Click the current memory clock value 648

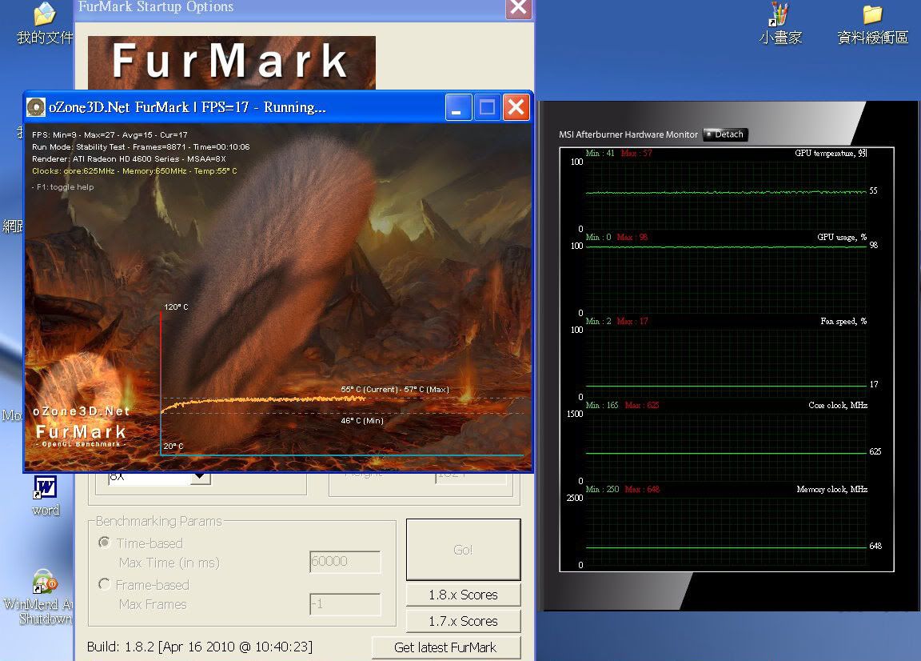[875, 546]
